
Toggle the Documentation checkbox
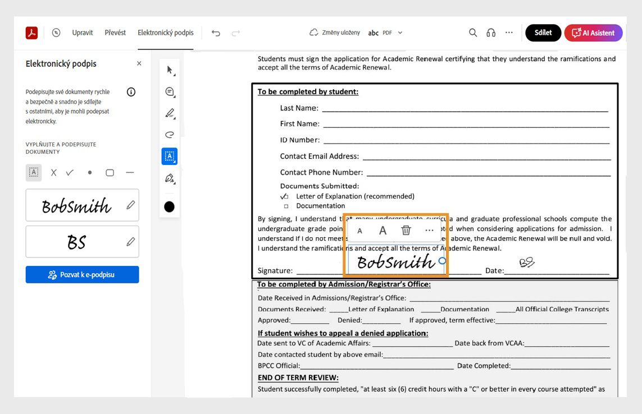pyautogui.click(x=286, y=206)
